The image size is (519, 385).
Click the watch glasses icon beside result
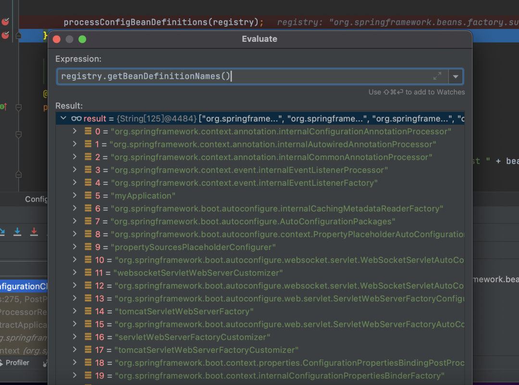click(76, 119)
